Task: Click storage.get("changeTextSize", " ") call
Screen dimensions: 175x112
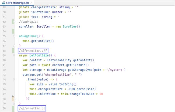Action: [52, 75]
